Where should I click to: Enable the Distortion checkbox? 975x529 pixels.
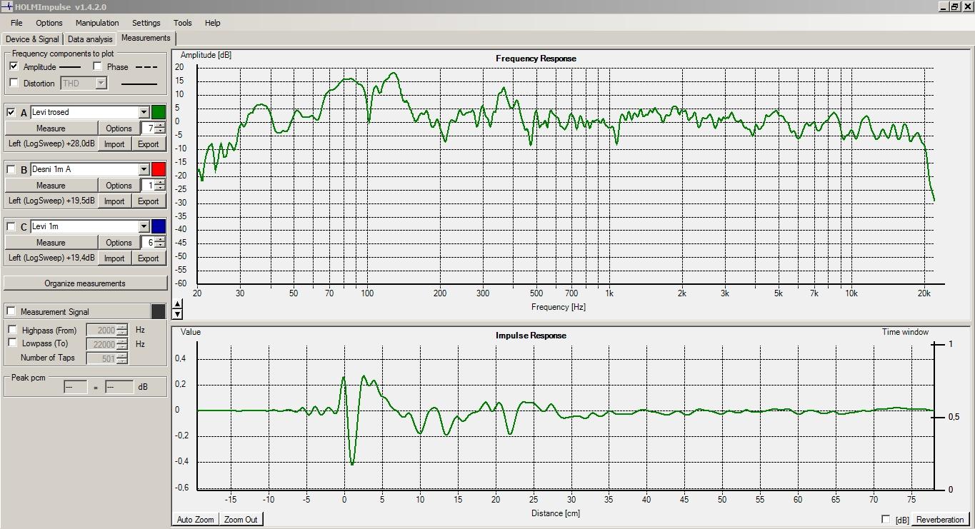click(x=14, y=83)
